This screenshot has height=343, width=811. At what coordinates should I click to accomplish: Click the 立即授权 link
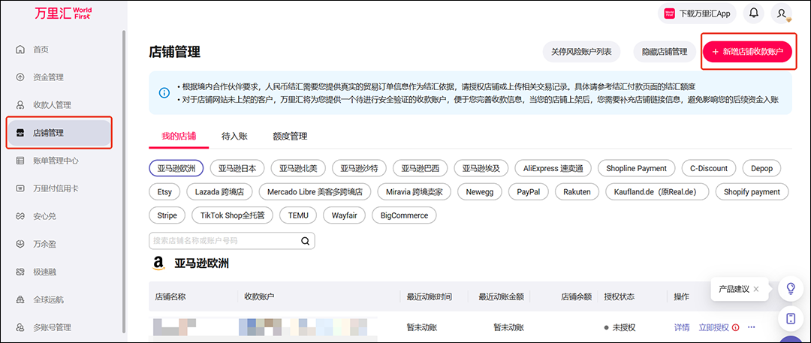click(713, 327)
